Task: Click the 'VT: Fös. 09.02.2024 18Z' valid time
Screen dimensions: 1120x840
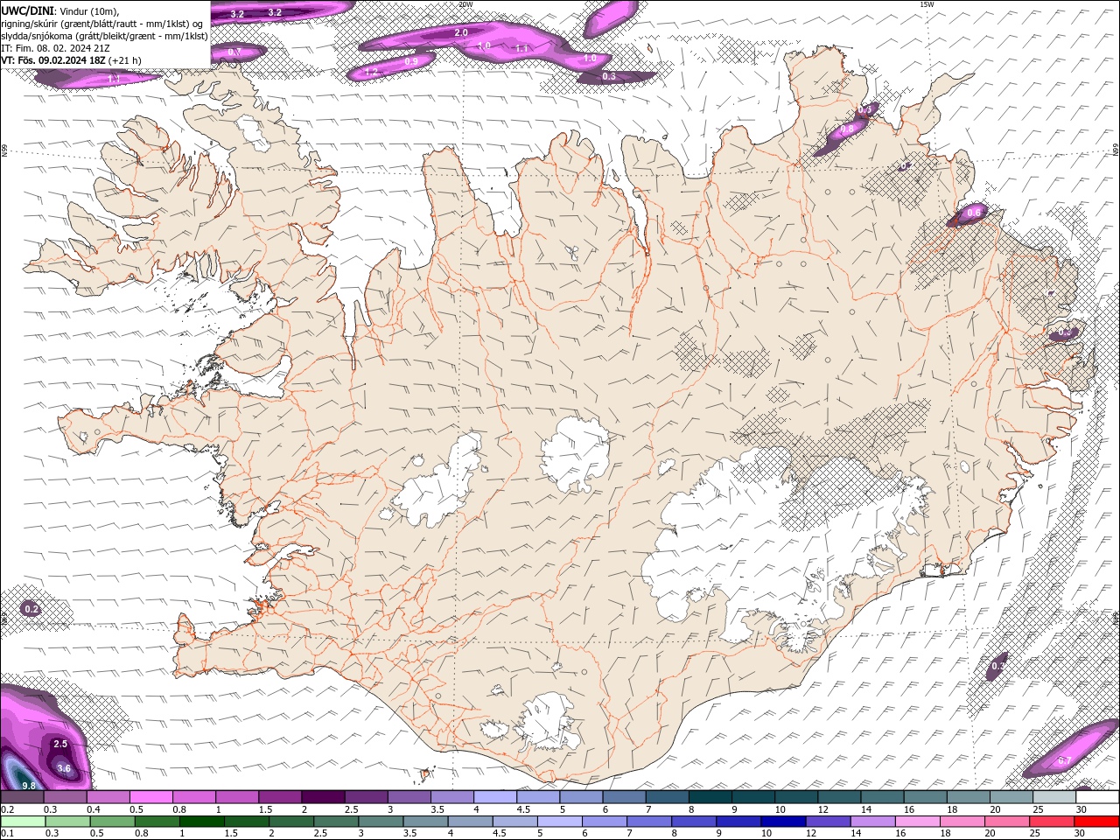Action: point(53,60)
